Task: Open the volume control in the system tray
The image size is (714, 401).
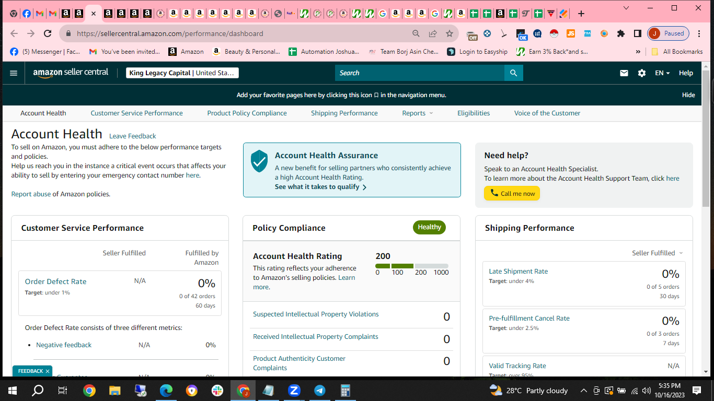Action: pyautogui.click(x=647, y=391)
